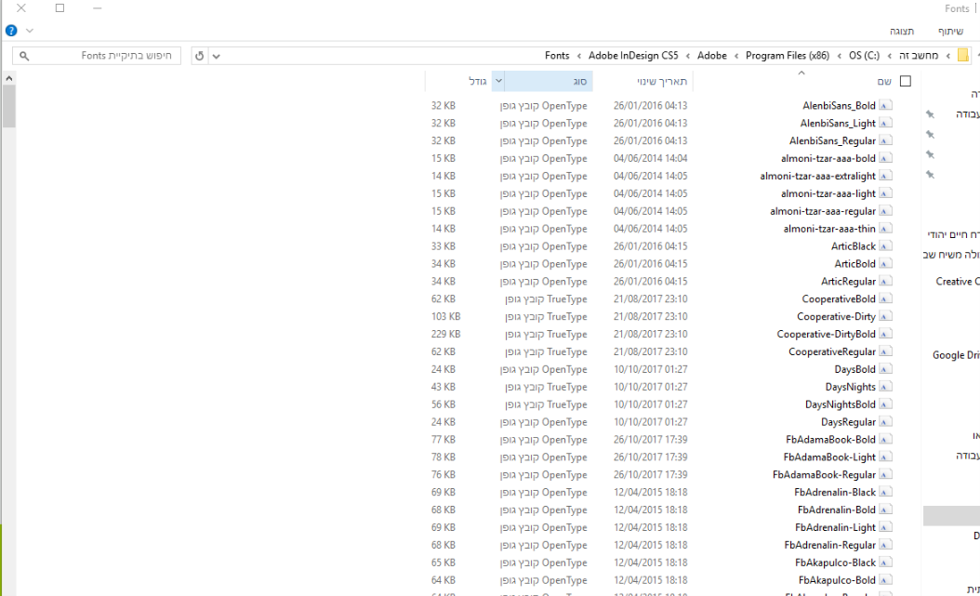980x596 pixels.
Task: Click the font file icon of FbAkapulco-Black
Action: tap(885, 563)
